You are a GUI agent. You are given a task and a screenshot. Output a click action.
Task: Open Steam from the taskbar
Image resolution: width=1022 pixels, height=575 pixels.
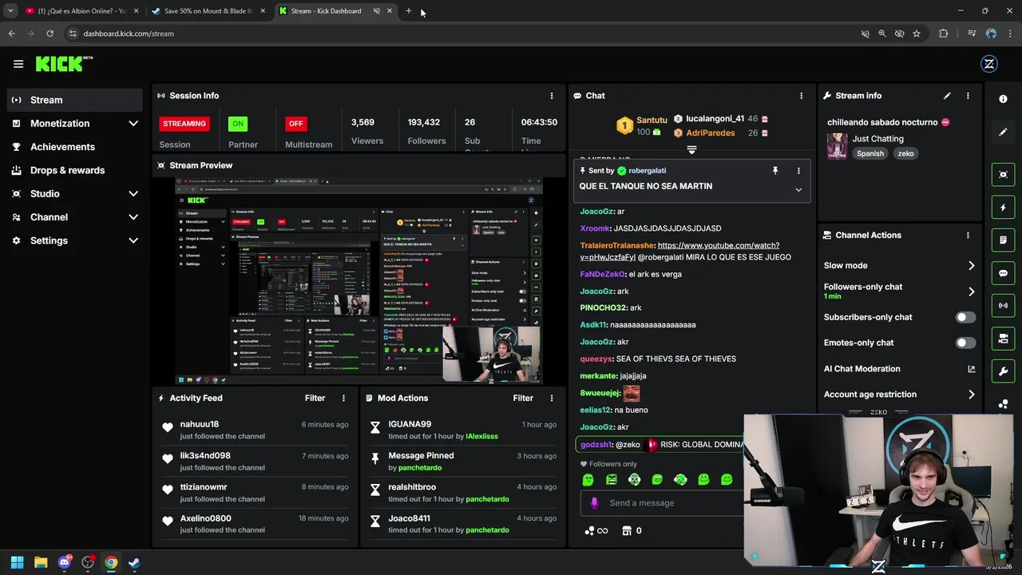pyautogui.click(x=134, y=563)
